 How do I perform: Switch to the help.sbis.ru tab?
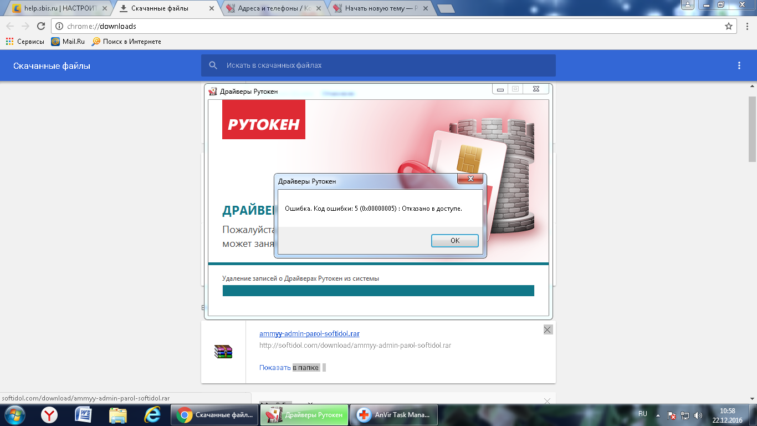tap(55, 8)
